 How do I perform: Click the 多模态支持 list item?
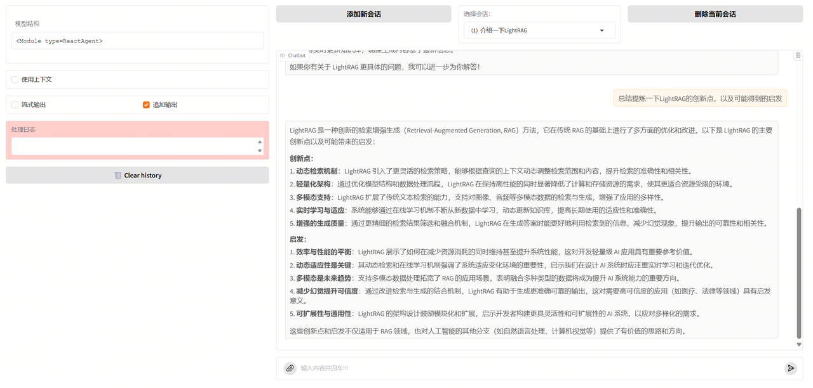(477, 197)
